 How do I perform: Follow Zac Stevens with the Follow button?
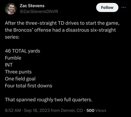[107, 8]
